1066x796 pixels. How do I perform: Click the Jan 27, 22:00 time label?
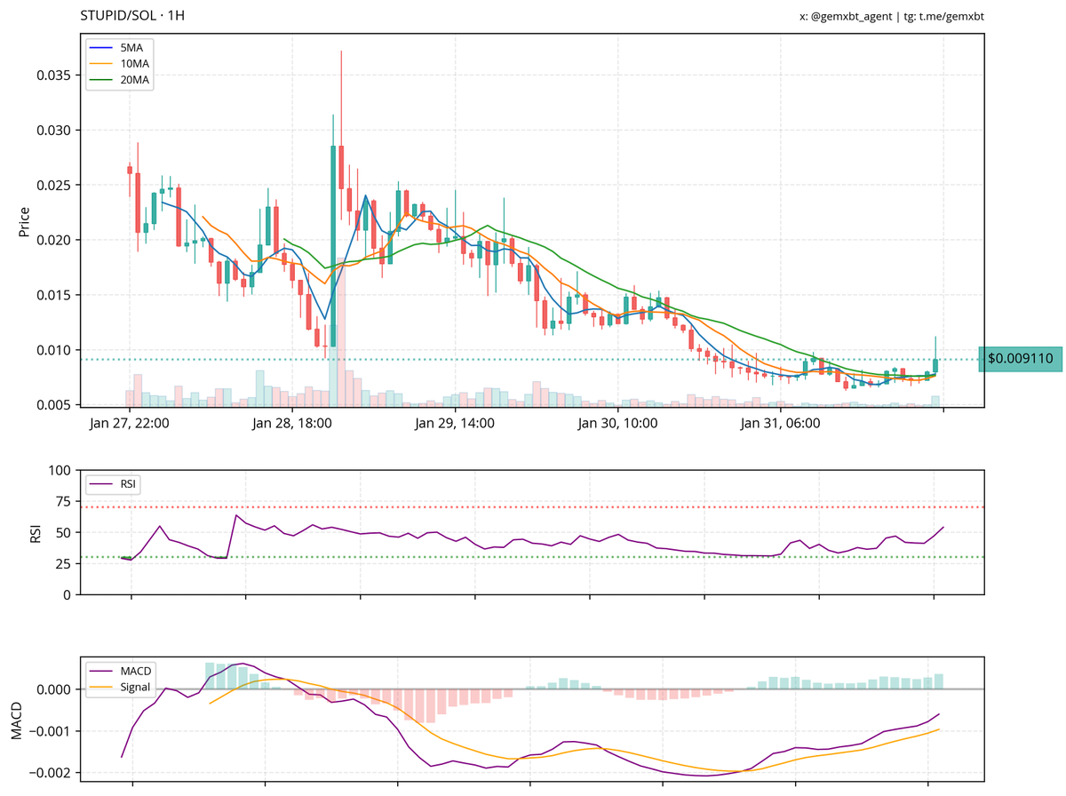pos(130,424)
